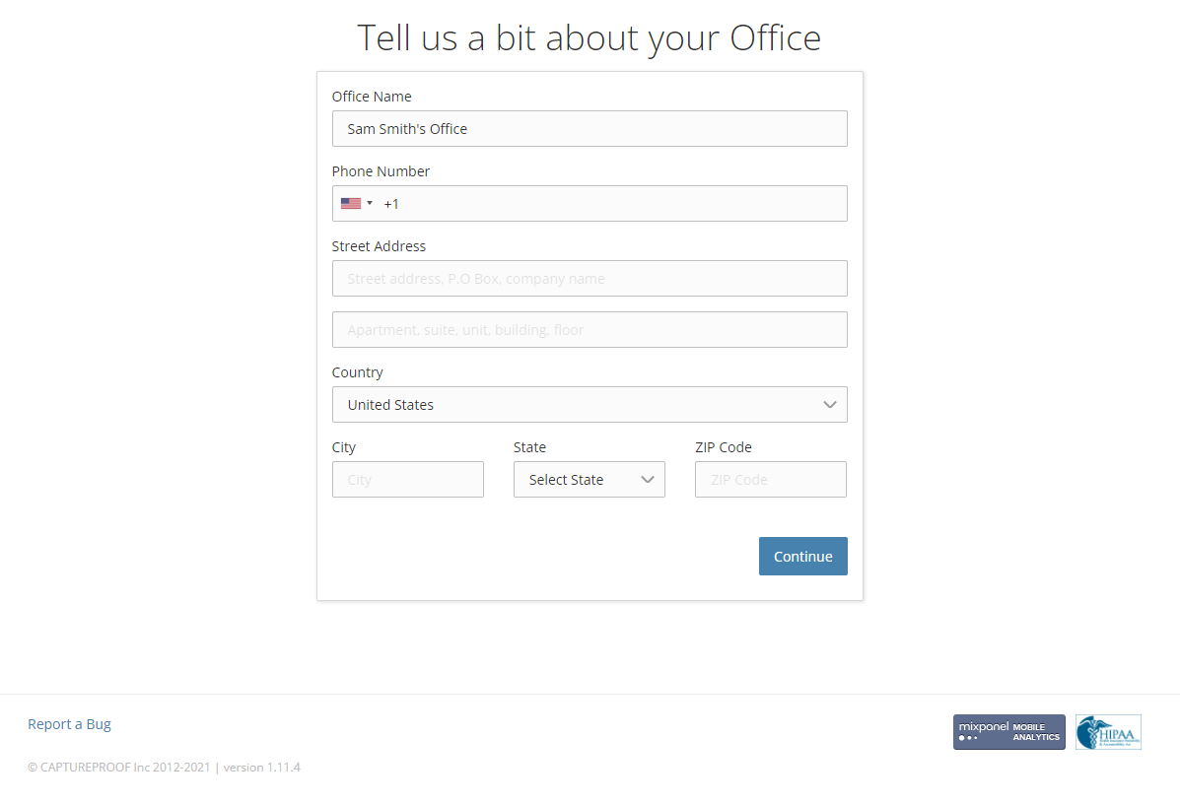Click the Continue button
Image resolution: width=1180 pixels, height=804 pixels.
point(803,557)
